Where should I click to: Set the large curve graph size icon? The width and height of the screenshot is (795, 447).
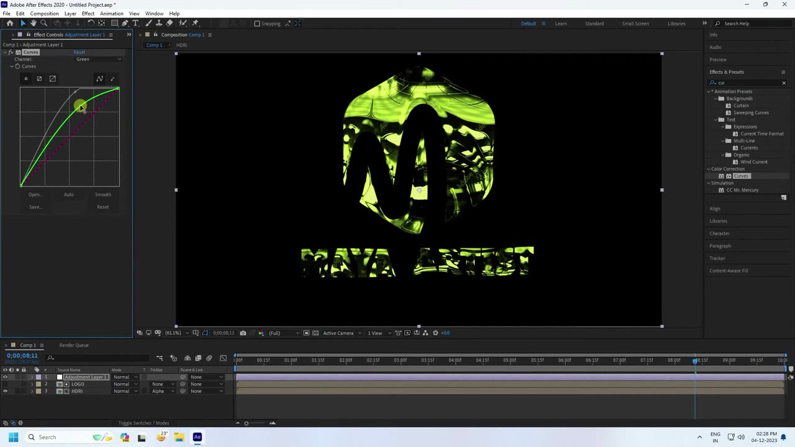point(52,79)
